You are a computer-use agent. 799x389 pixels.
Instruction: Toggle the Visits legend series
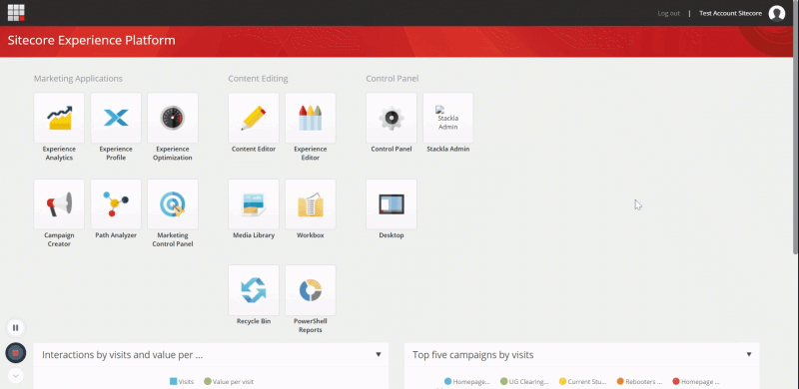[182, 381]
